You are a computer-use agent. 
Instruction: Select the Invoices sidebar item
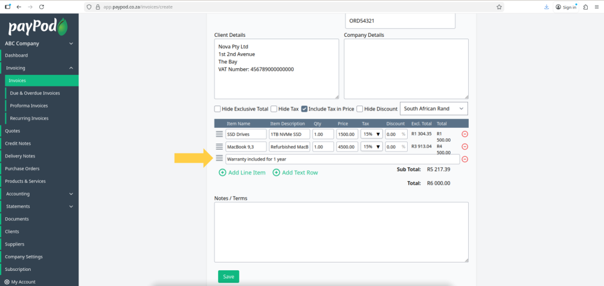(42, 80)
